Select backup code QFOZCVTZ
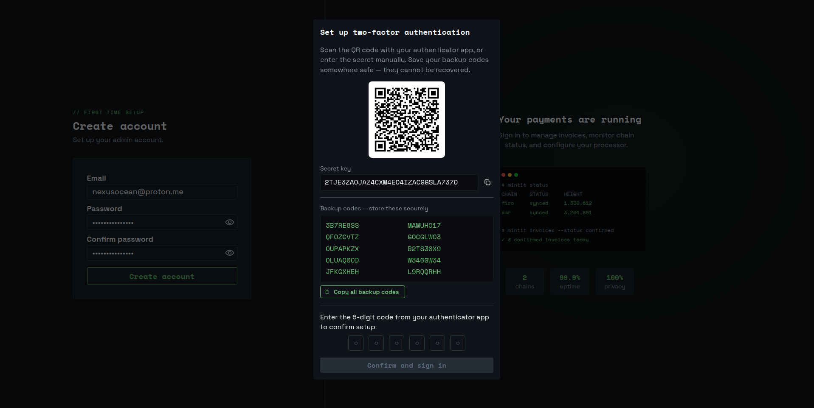Screen dimensions: 814x408 pyautogui.click(x=342, y=237)
